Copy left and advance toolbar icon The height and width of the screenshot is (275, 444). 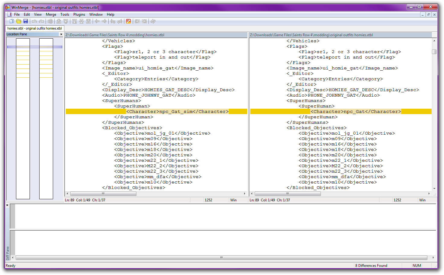coord(120,21)
